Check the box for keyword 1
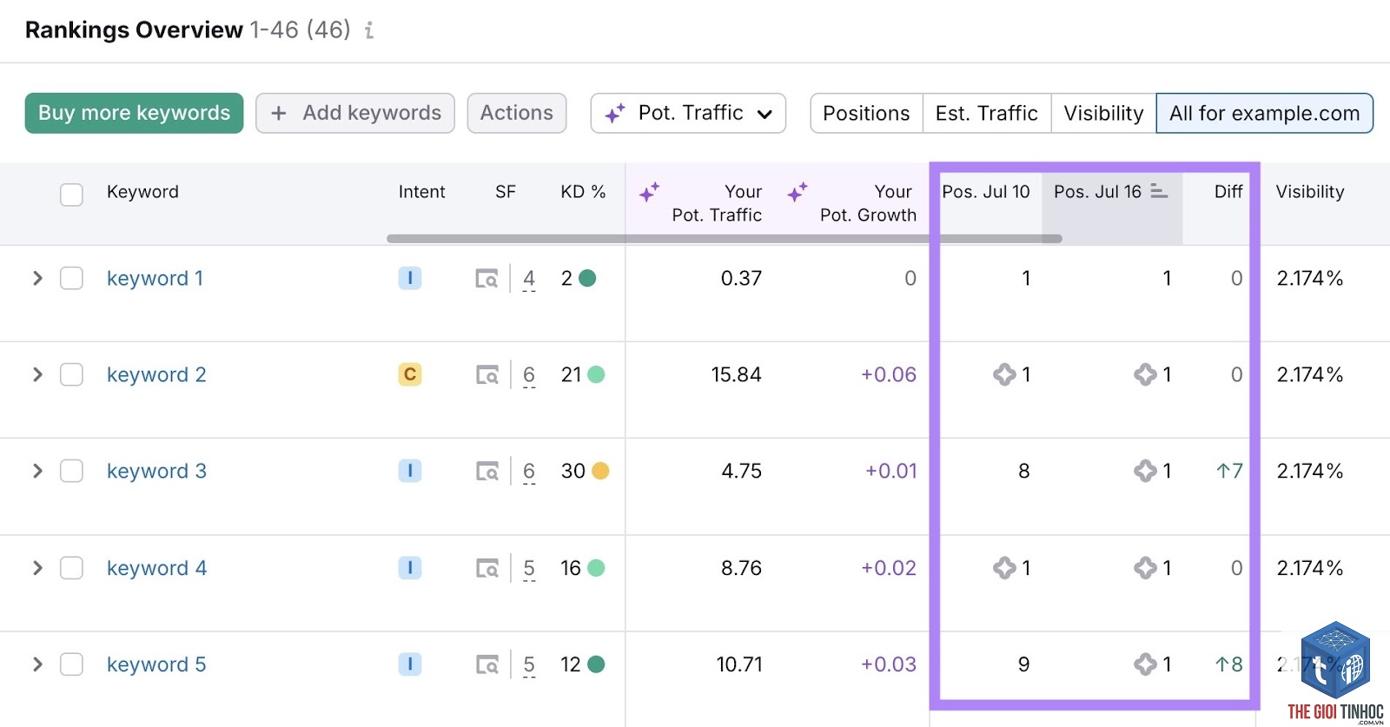The width and height of the screenshot is (1390, 727). (71, 278)
